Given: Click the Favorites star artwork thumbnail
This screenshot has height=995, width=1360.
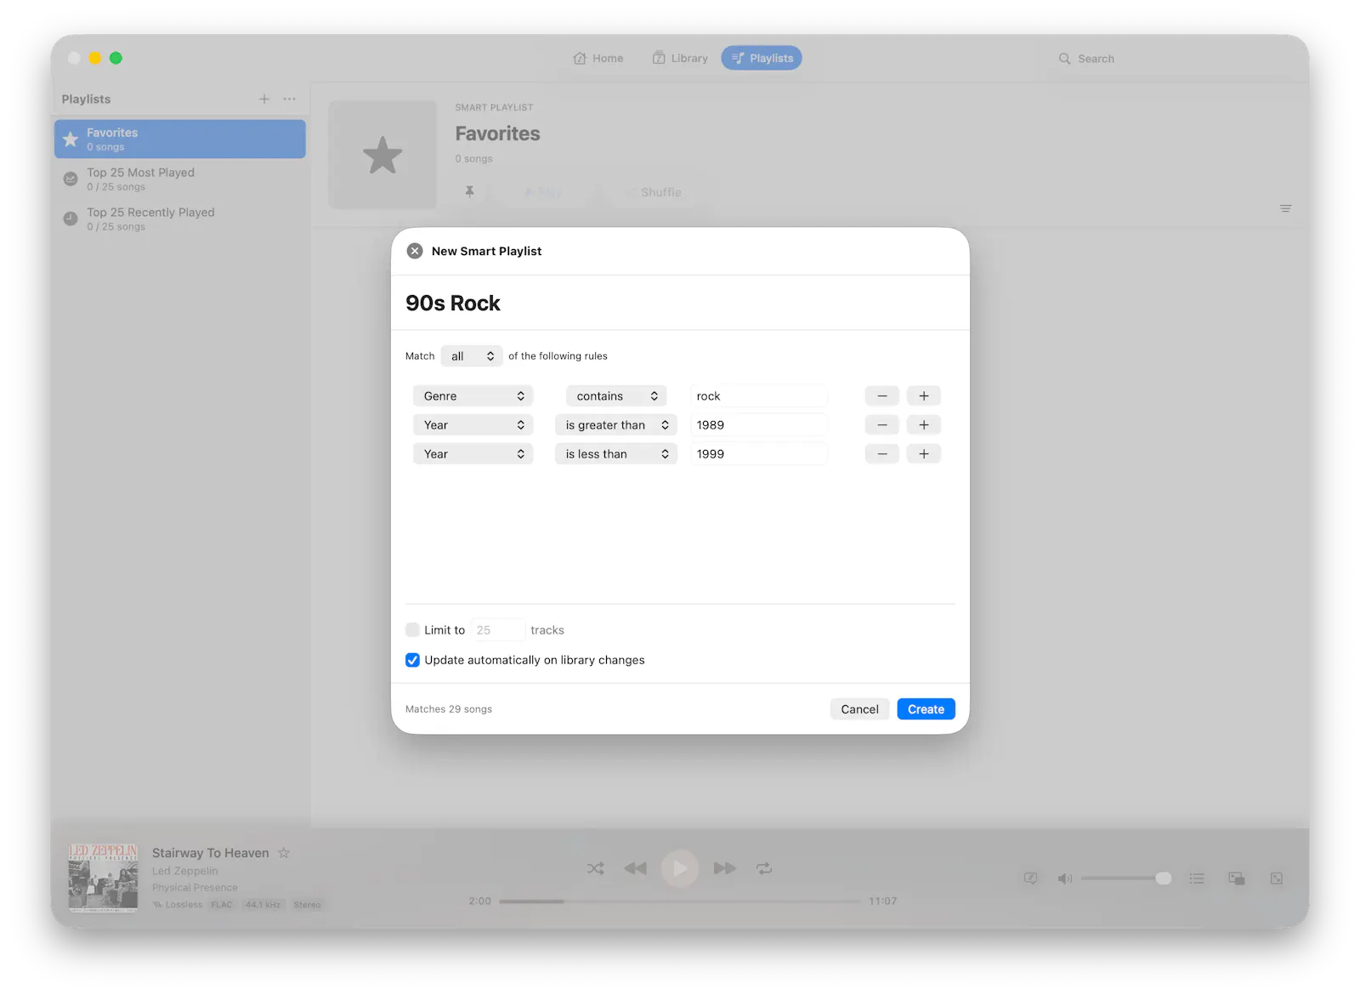Looking at the screenshot, I should (x=382, y=155).
